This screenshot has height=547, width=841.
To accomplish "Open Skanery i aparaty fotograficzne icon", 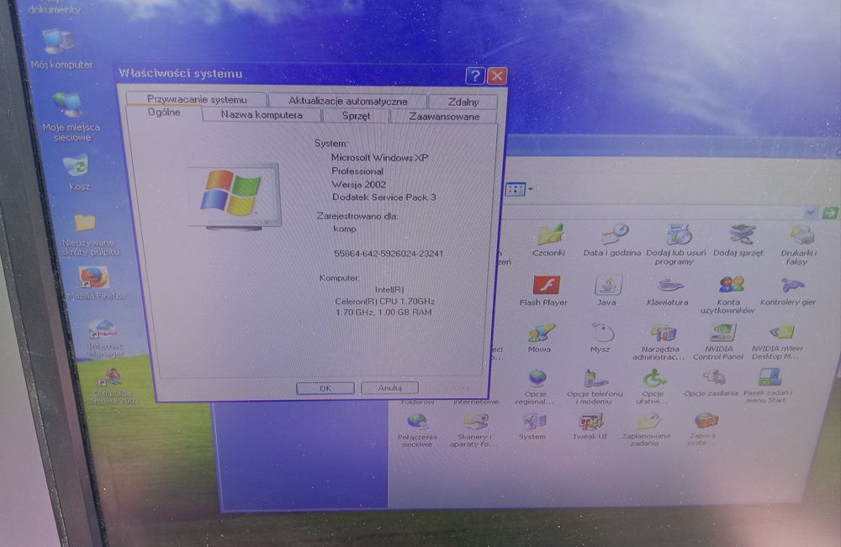I will coord(474,430).
